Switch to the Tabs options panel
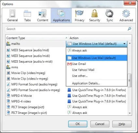Viewport: 138px width, 133px height. [x=27, y=16]
